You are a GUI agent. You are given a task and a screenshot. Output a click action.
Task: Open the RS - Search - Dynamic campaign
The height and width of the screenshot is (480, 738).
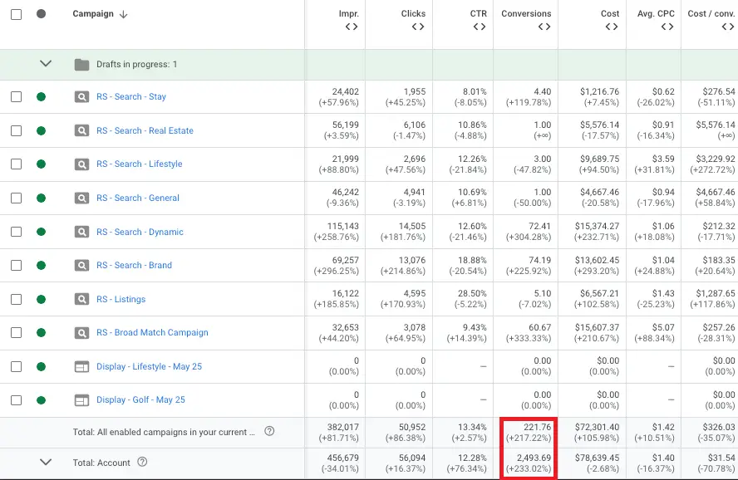(140, 232)
